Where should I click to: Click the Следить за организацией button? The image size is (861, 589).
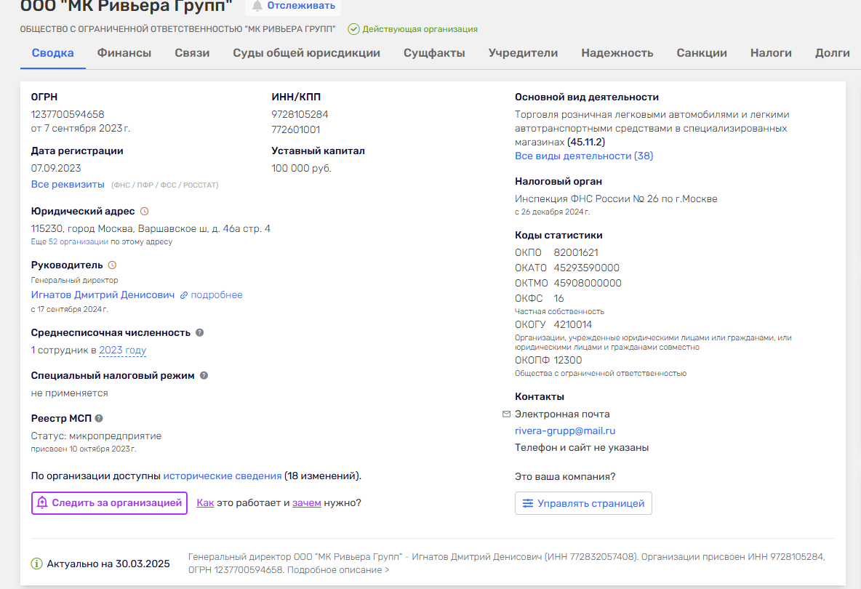point(109,502)
